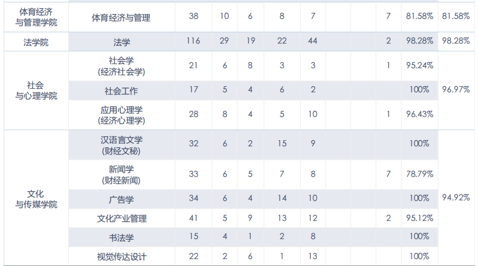
Task: Select the 95.12% rate for 文化产业管理
Action: click(x=419, y=218)
